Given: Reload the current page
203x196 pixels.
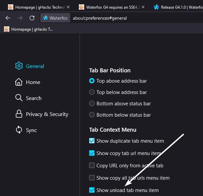Looking at the screenshot, I should 32,18.
